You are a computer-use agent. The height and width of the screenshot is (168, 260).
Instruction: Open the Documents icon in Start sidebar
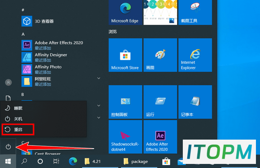(x=8, y=98)
